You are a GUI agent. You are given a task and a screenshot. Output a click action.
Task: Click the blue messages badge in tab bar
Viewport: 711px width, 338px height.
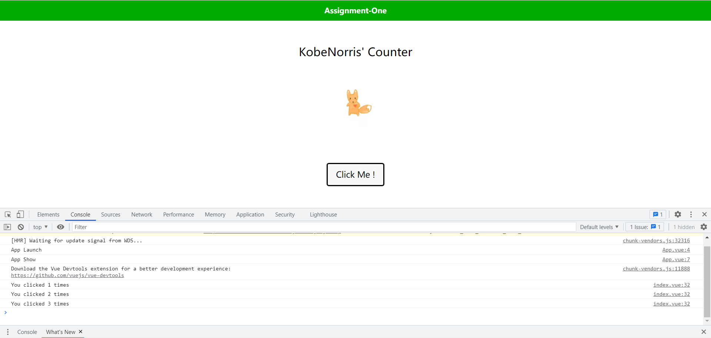[658, 215]
